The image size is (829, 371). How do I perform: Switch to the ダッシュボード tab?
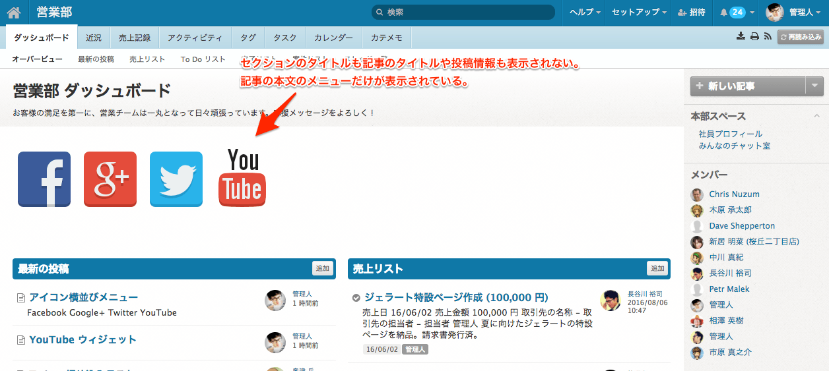(x=41, y=38)
